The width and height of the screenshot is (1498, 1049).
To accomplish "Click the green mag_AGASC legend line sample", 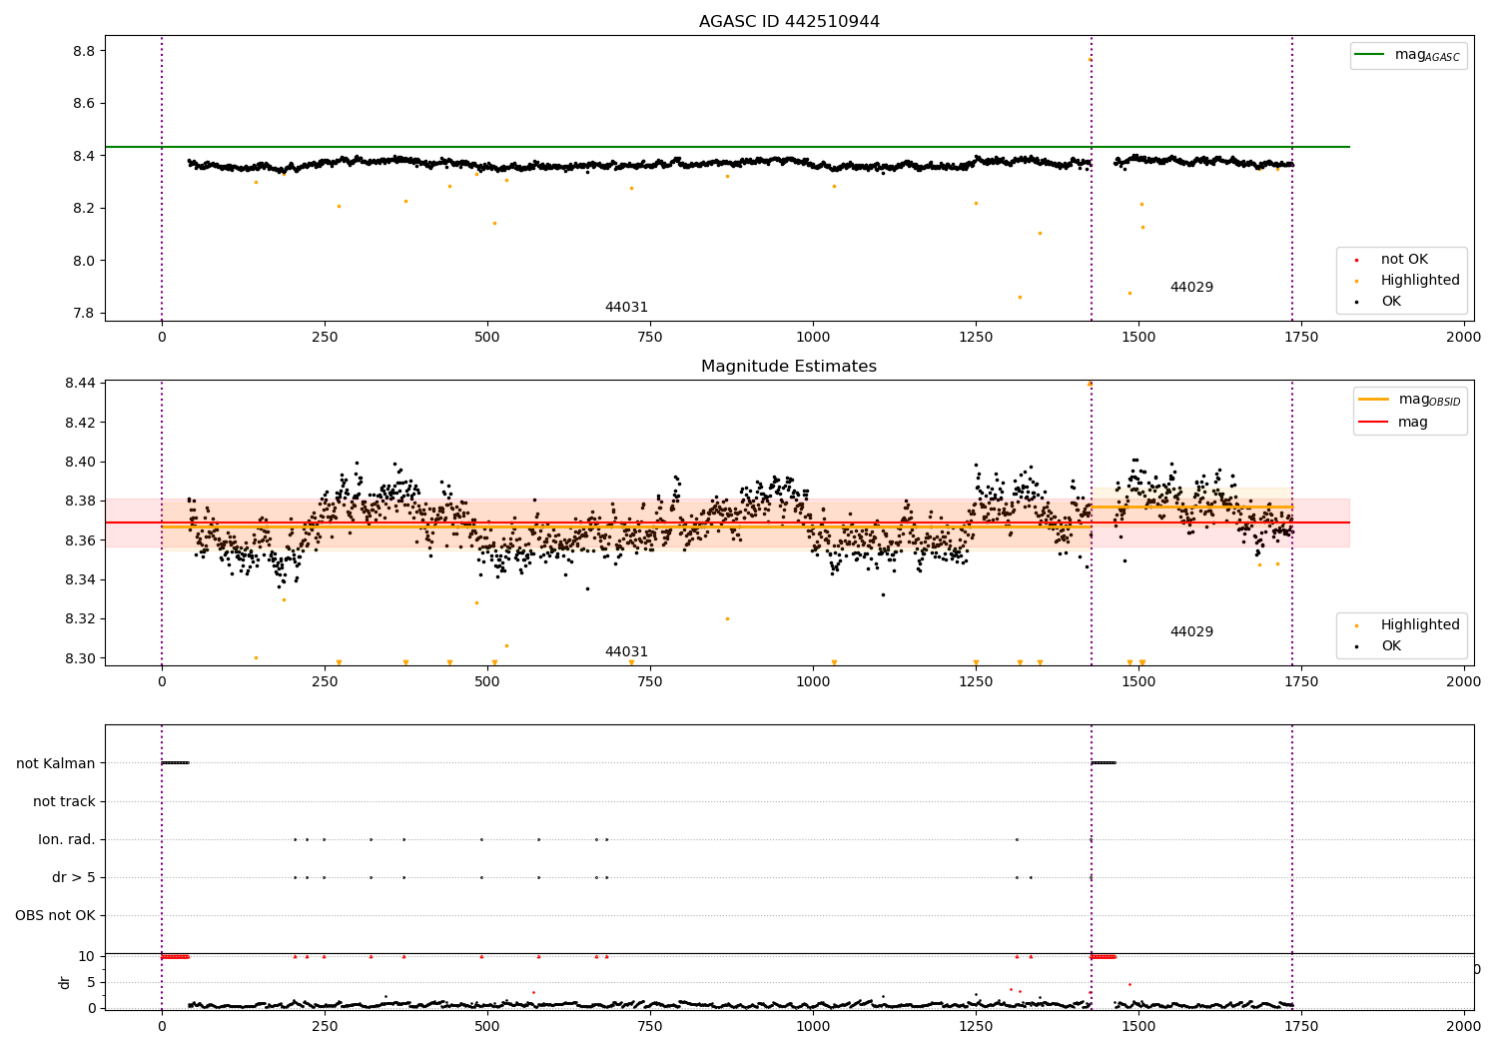I will pos(1371,55).
